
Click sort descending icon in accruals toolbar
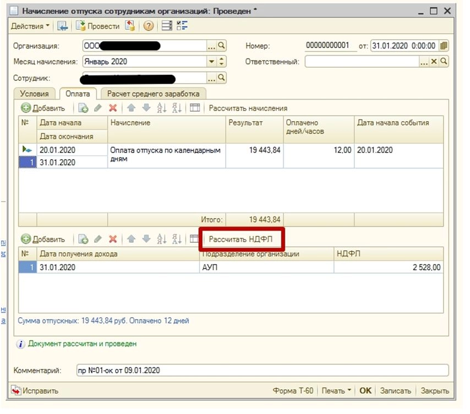[x=177, y=107]
